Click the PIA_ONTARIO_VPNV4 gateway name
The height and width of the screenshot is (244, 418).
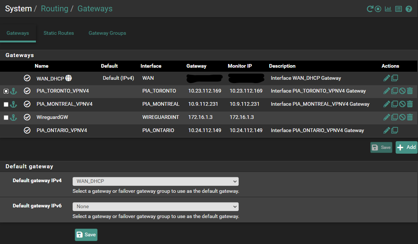(62, 130)
